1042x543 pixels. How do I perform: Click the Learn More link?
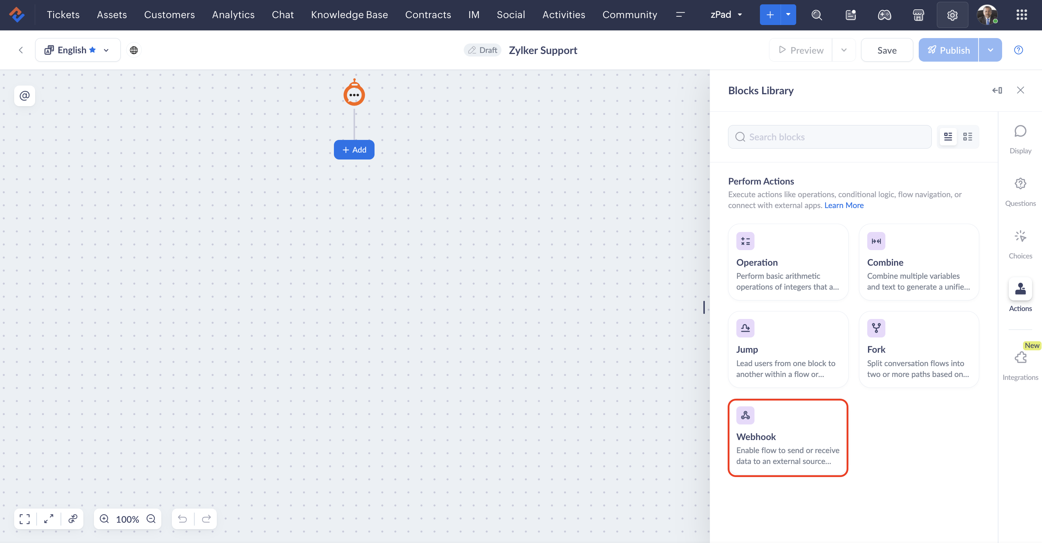844,206
